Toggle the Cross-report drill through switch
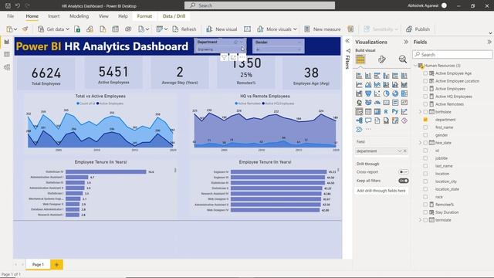This screenshot has height=278, width=494. (x=404, y=171)
